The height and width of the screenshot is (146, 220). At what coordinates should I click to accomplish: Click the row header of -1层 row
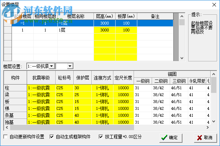(x=8, y=23)
